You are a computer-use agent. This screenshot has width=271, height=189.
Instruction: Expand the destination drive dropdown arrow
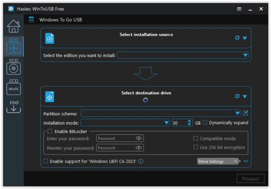click(x=245, y=96)
